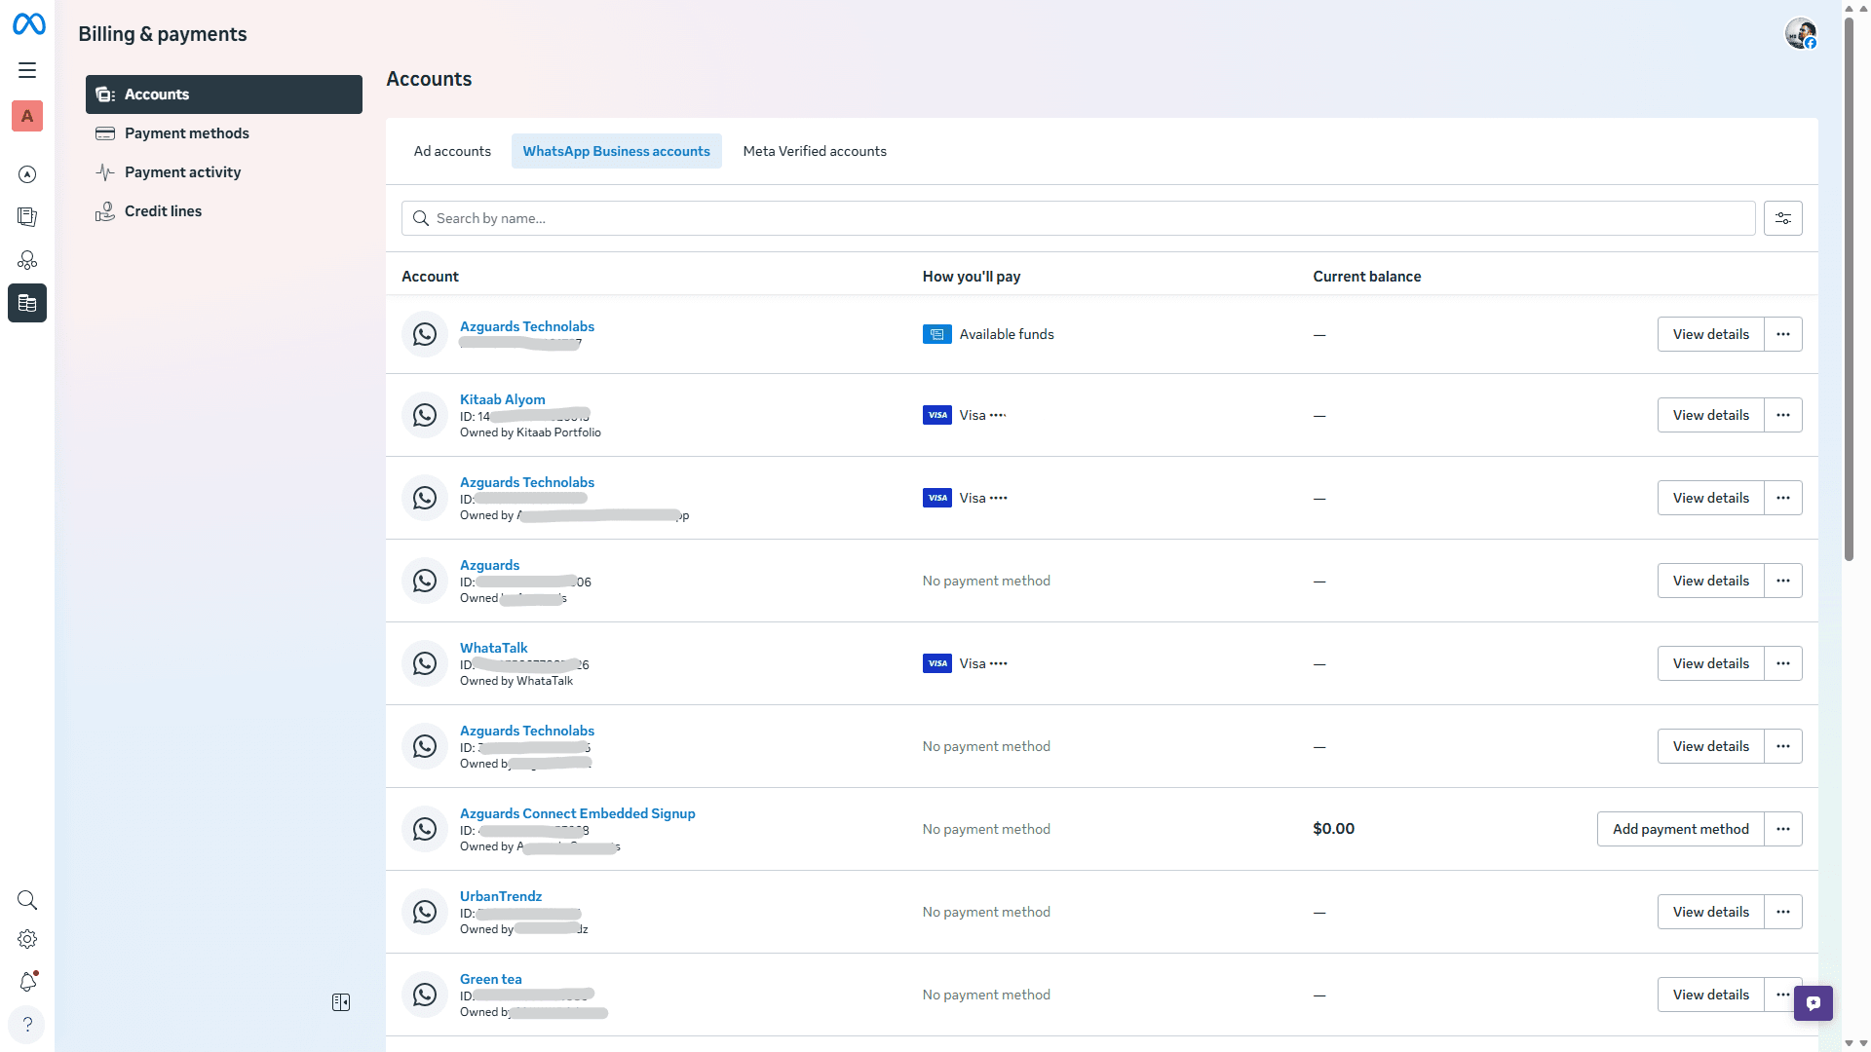Open the settings gear icon in left rail
The image size is (1871, 1052).
tap(27, 939)
